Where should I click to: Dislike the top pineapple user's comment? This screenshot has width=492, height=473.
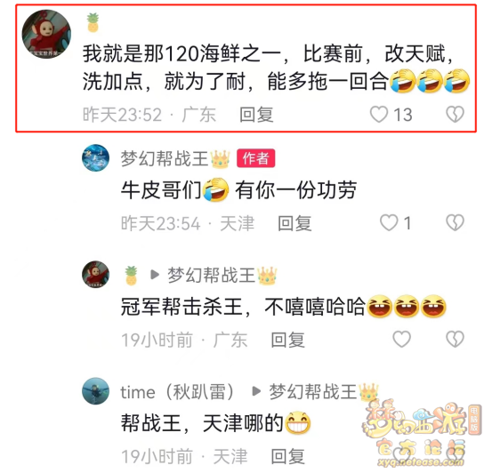(455, 114)
